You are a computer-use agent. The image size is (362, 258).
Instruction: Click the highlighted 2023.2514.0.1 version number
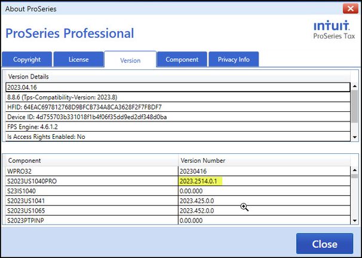pyautogui.click(x=200, y=181)
